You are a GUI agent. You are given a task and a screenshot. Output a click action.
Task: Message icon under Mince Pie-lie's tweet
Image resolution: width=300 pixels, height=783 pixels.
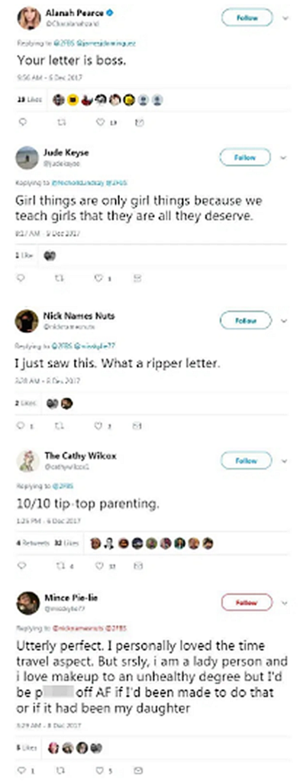(140, 770)
